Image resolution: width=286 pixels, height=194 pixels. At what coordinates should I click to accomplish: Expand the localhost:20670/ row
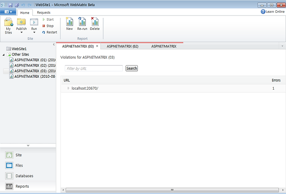(x=68, y=88)
